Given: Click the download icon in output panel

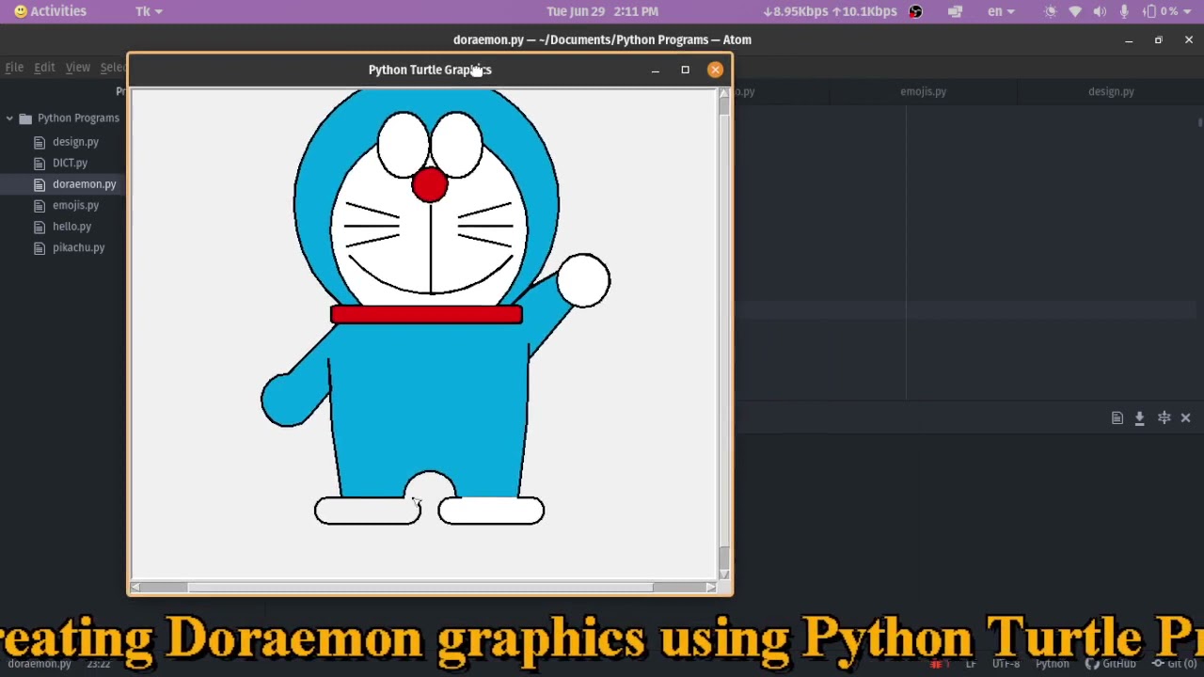Looking at the screenshot, I should click(x=1139, y=418).
